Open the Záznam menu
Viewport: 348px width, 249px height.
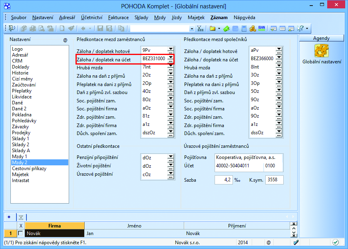pyautogui.click(x=219, y=18)
